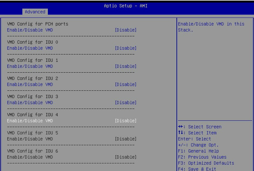Image resolution: width=254 pixels, height=171 pixels.
Task: Select highlighted Enable/Disable VMD label under IOU 4
Action: pyautogui.click(x=30, y=121)
